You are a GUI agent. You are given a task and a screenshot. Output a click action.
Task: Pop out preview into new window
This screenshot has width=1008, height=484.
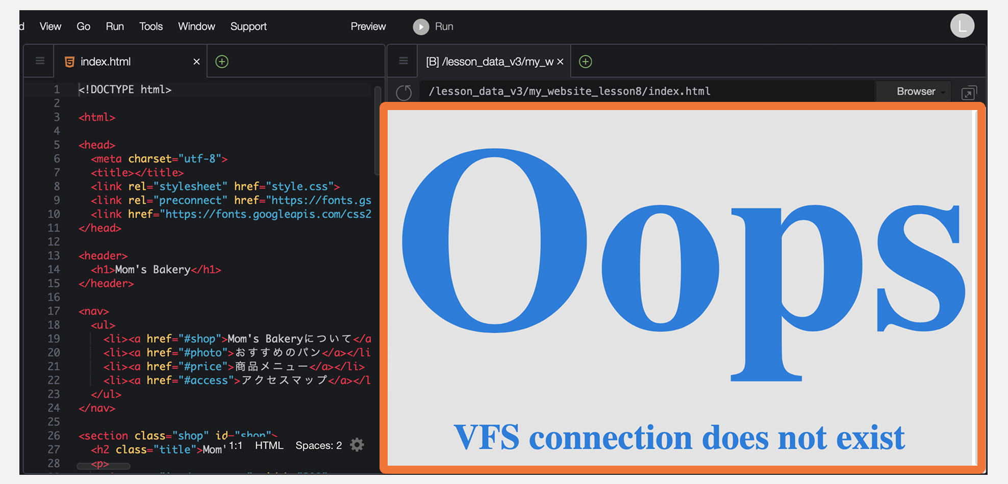(x=969, y=93)
